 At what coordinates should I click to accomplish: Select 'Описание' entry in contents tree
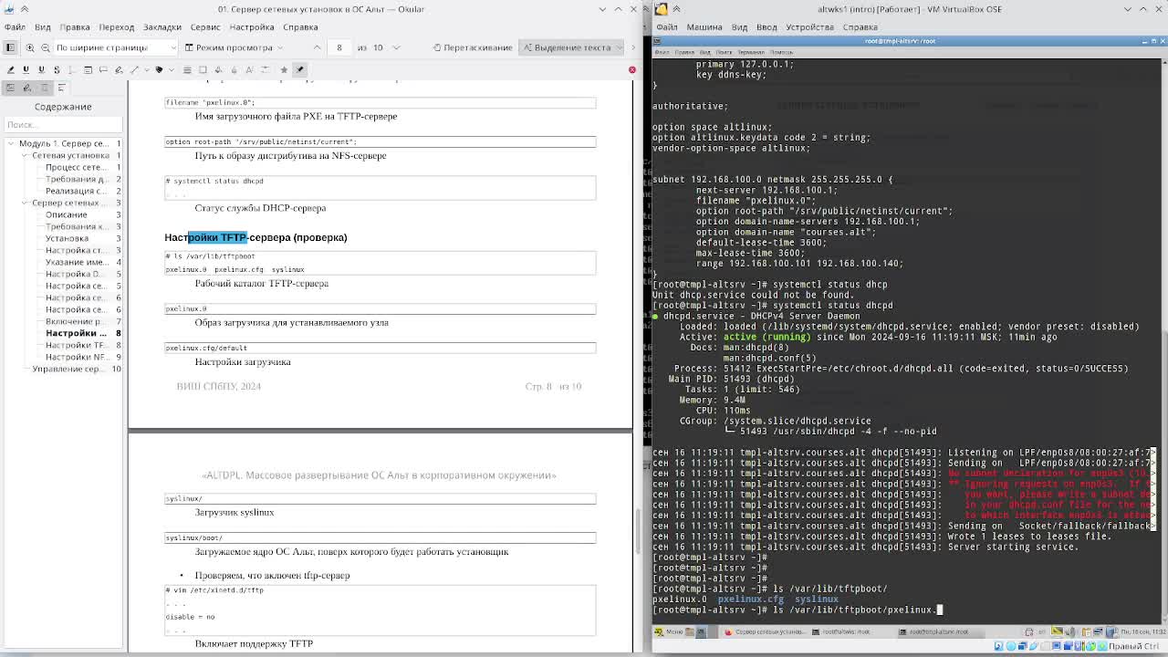[67, 214]
